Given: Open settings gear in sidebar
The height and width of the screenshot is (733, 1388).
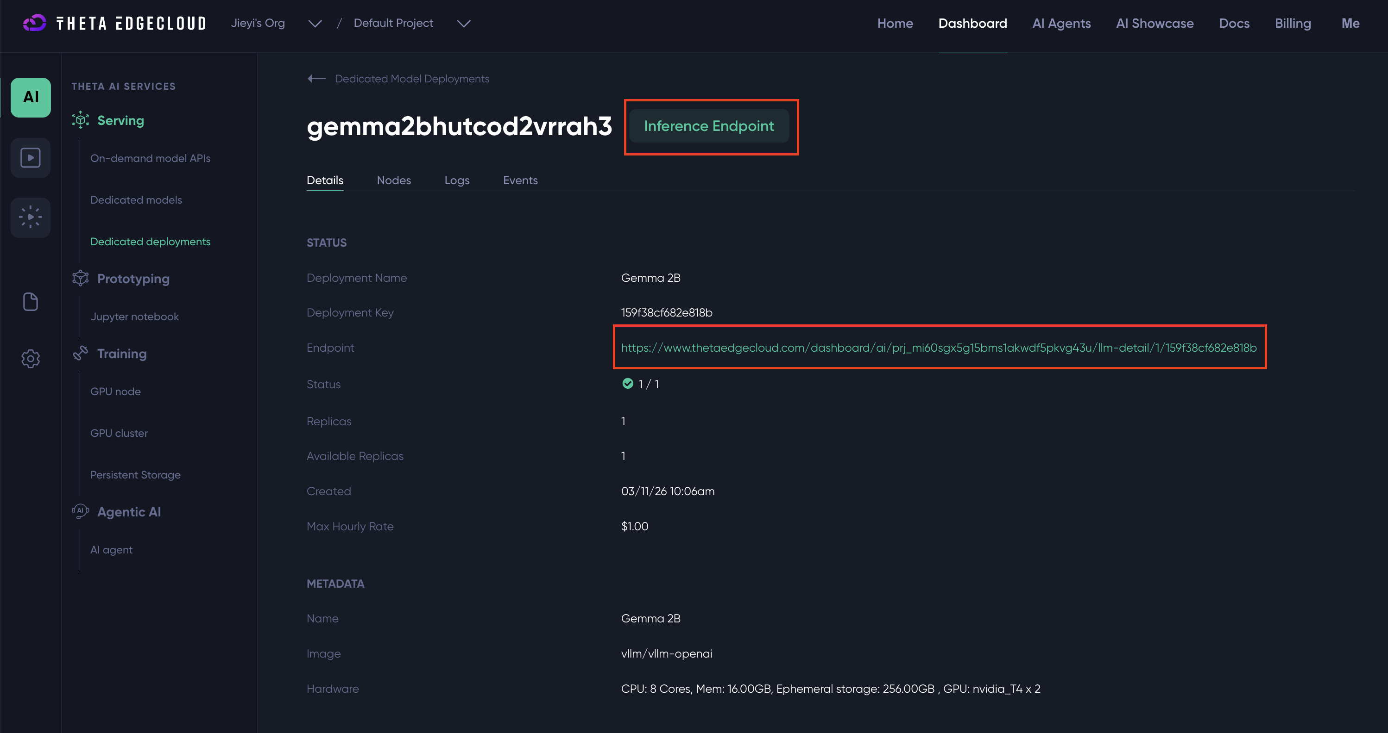Looking at the screenshot, I should coord(31,359).
